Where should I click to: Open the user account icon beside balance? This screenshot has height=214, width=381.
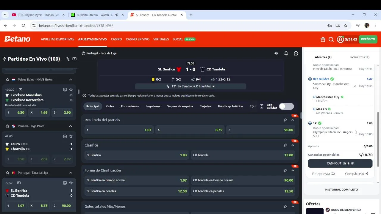pos(341,40)
